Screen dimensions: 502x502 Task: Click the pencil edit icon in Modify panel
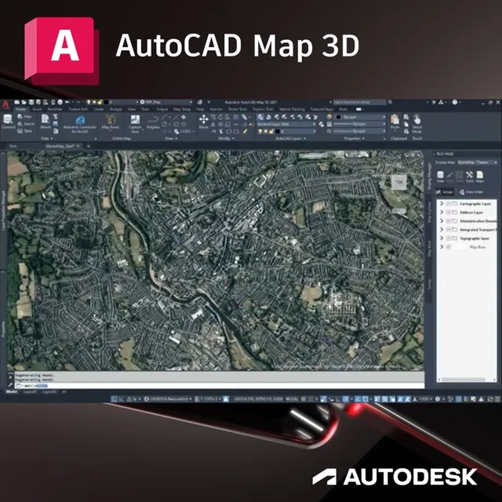(x=245, y=131)
